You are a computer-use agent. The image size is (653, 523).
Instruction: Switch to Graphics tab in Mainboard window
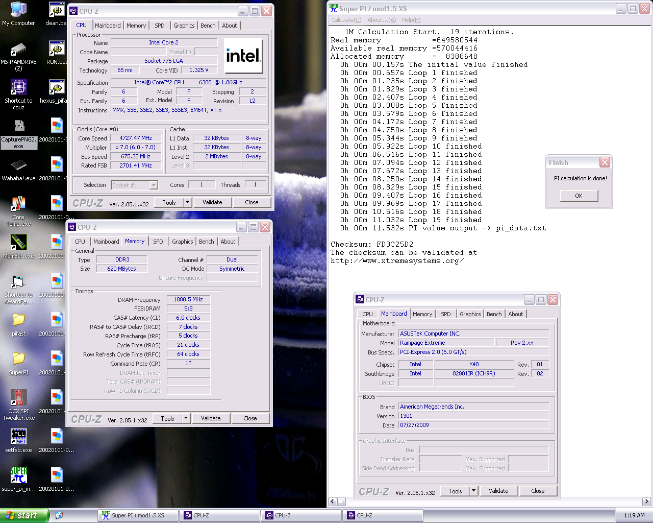(x=470, y=314)
